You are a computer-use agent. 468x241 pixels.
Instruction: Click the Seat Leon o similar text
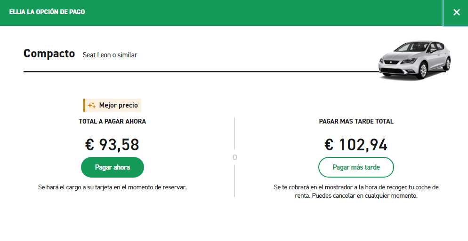tap(110, 55)
